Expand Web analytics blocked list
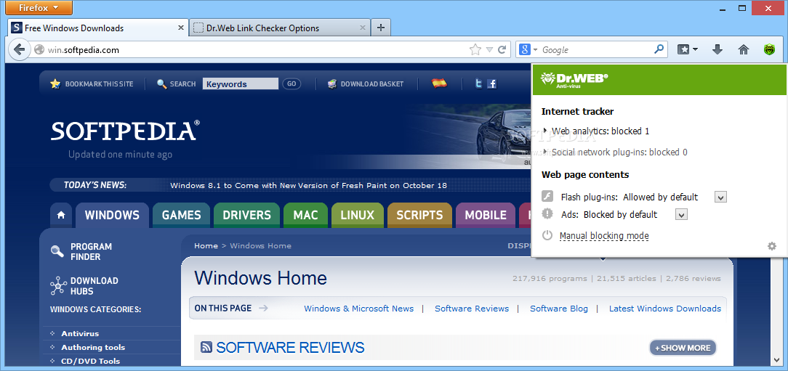 [545, 131]
